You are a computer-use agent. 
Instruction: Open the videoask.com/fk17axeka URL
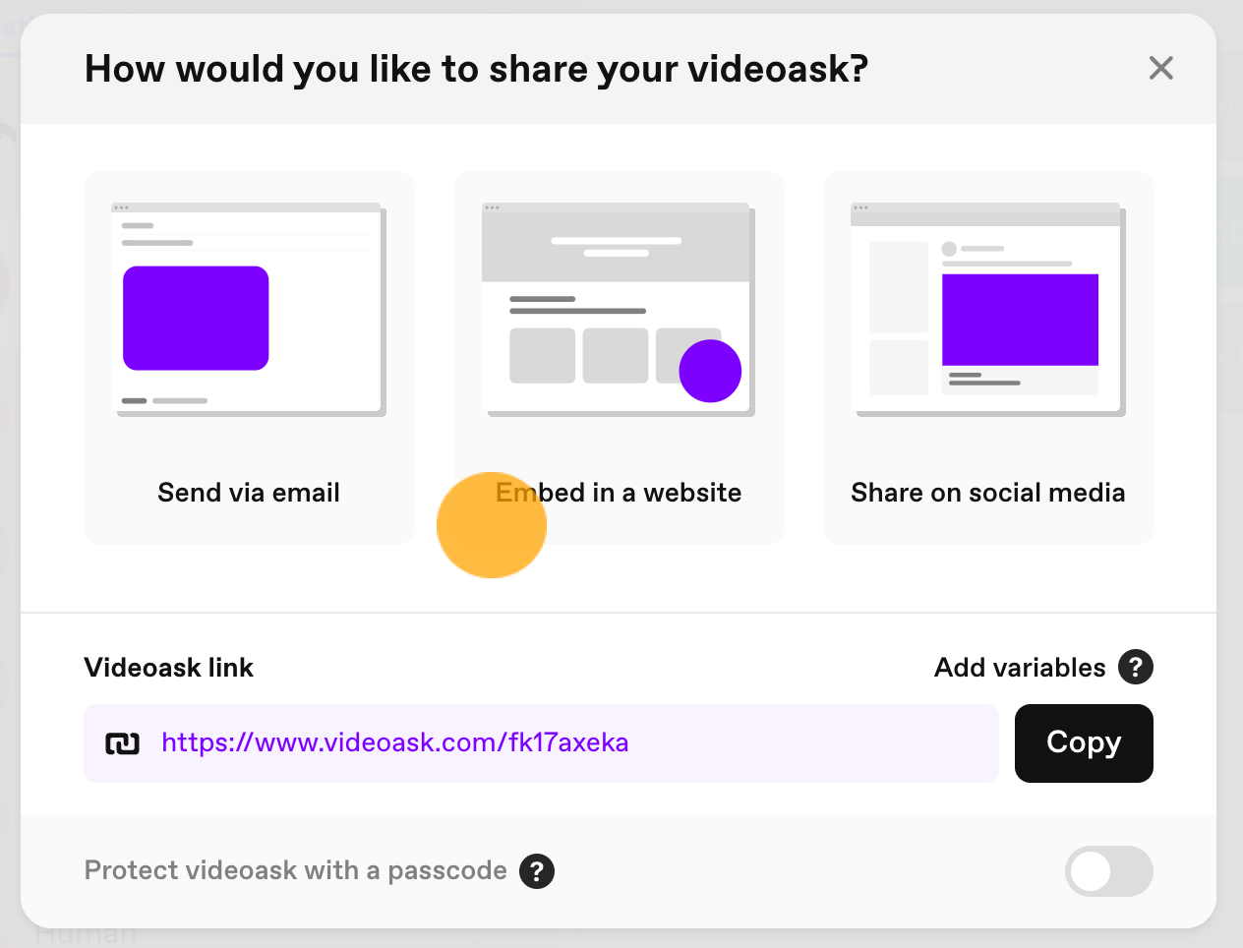click(x=394, y=742)
